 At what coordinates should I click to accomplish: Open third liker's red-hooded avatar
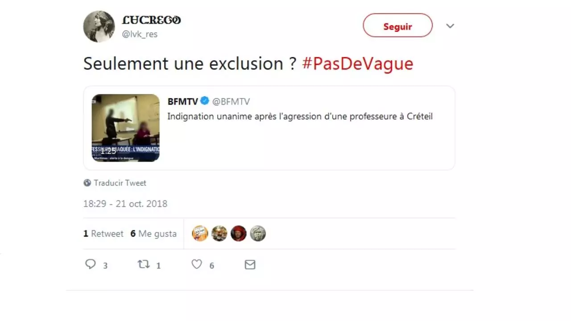point(239,233)
